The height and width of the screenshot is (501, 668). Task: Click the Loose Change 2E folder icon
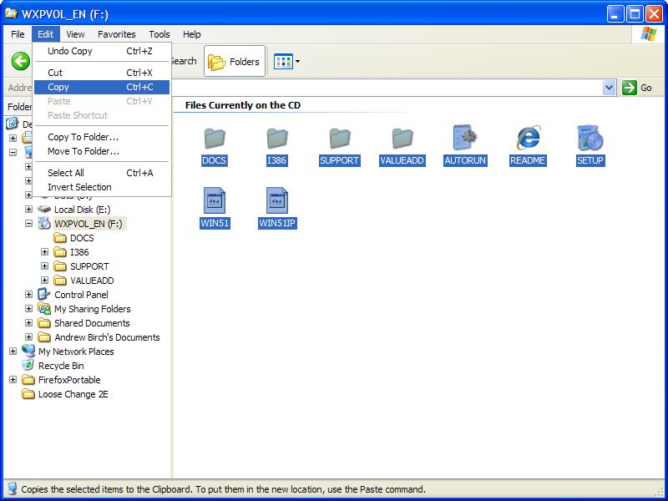[28, 394]
